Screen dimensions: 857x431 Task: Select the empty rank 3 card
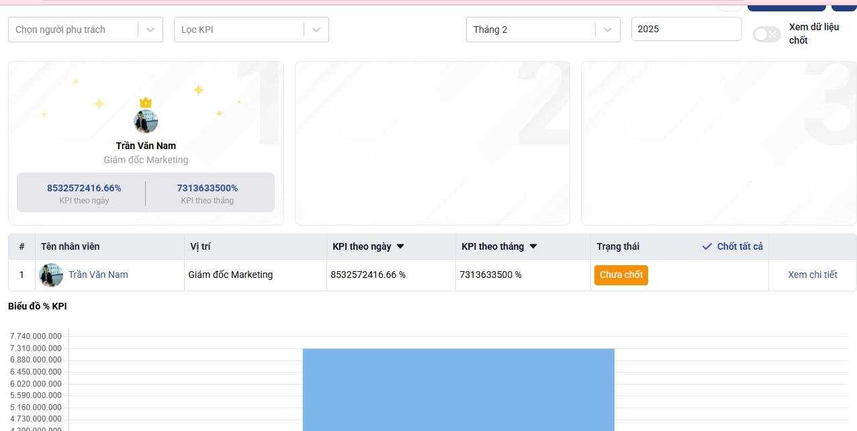pyautogui.click(x=718, y=143)
